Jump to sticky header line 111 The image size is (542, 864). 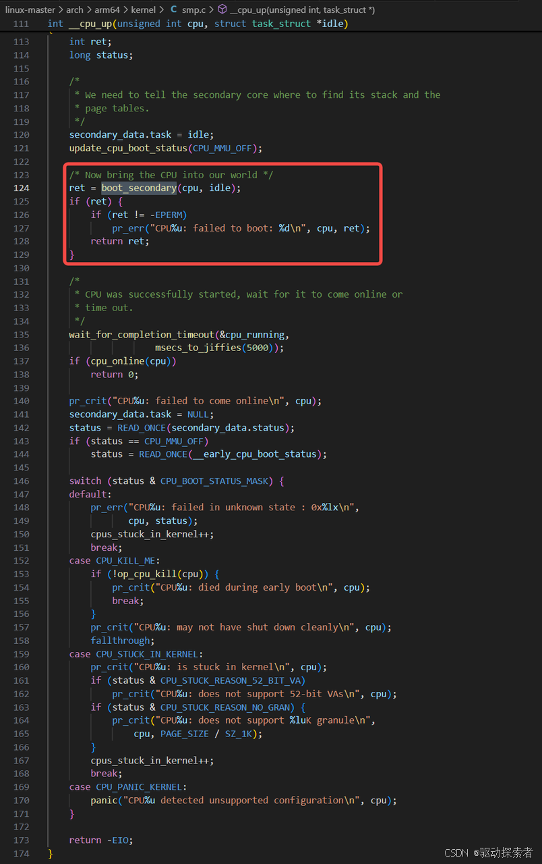[271, 24]
